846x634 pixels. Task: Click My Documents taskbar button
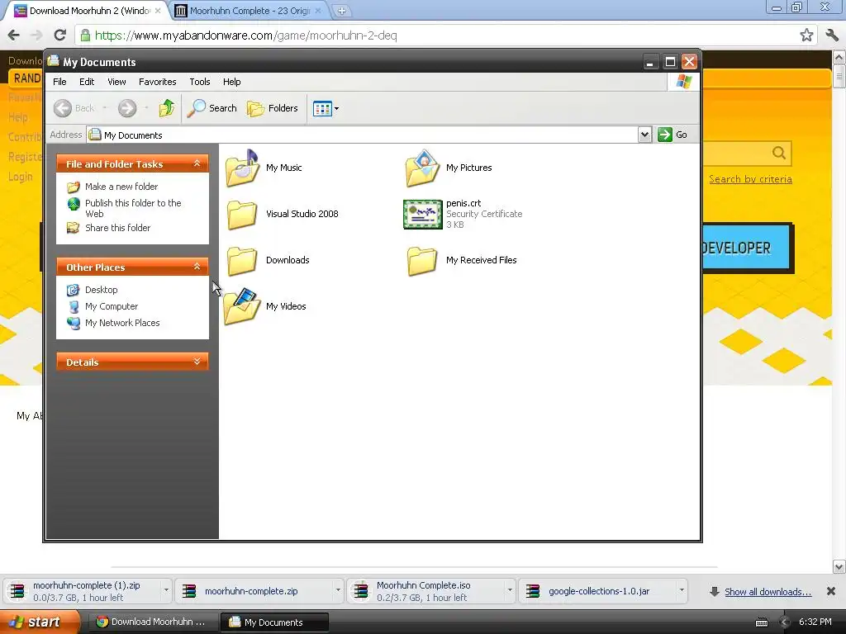click(x=274, y=622)
